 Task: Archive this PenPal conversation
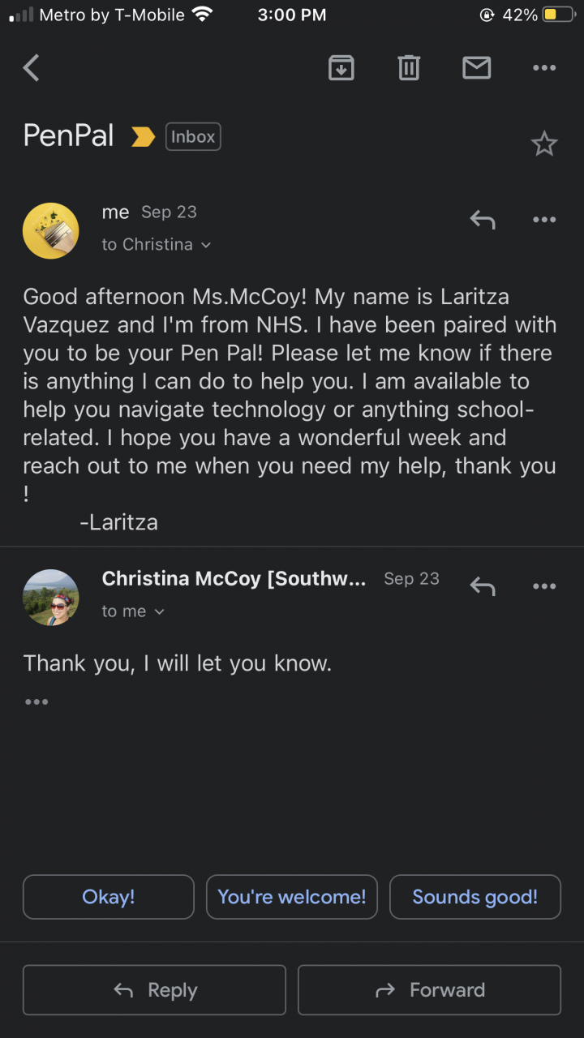click(x=341, y=68)
